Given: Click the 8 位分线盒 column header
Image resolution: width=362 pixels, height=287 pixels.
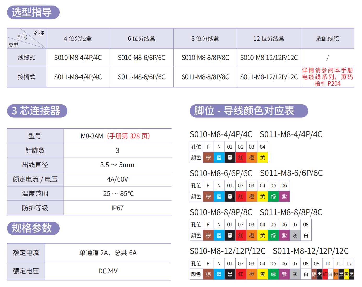Looking at the screenshot, I should pyautogui.click(x=205, y=38).
